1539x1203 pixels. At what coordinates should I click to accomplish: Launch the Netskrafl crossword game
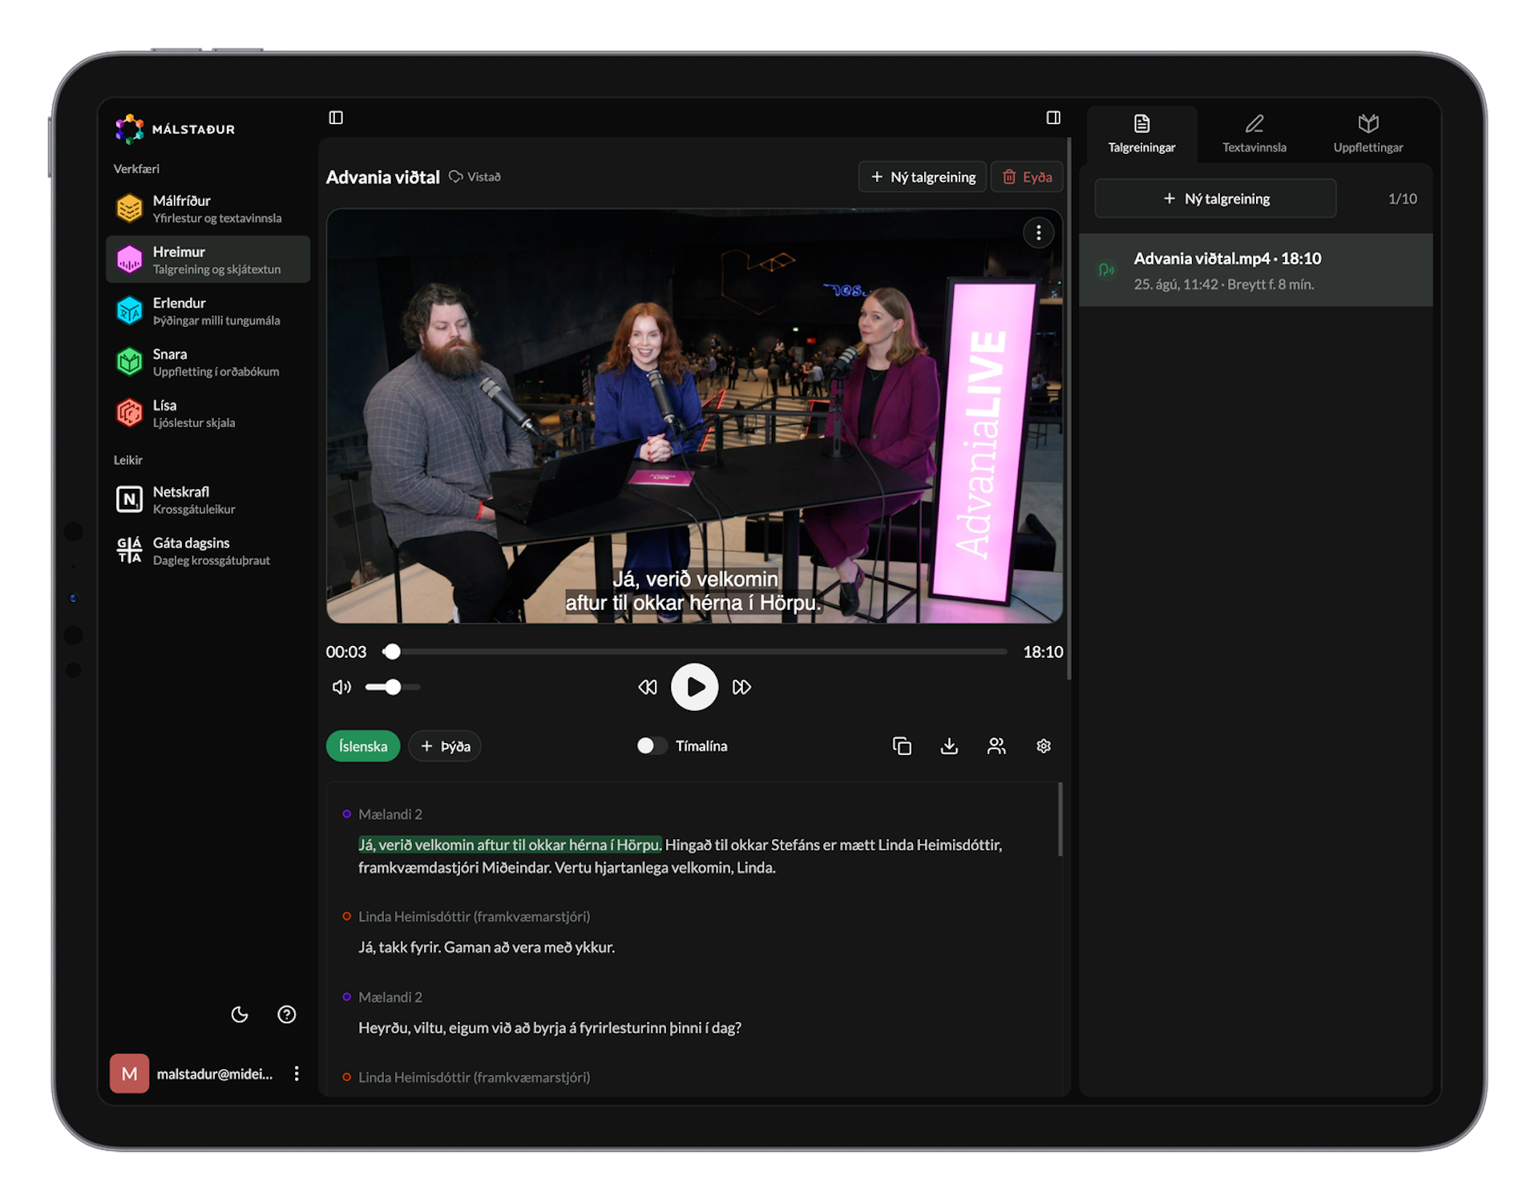click(208, 500)
